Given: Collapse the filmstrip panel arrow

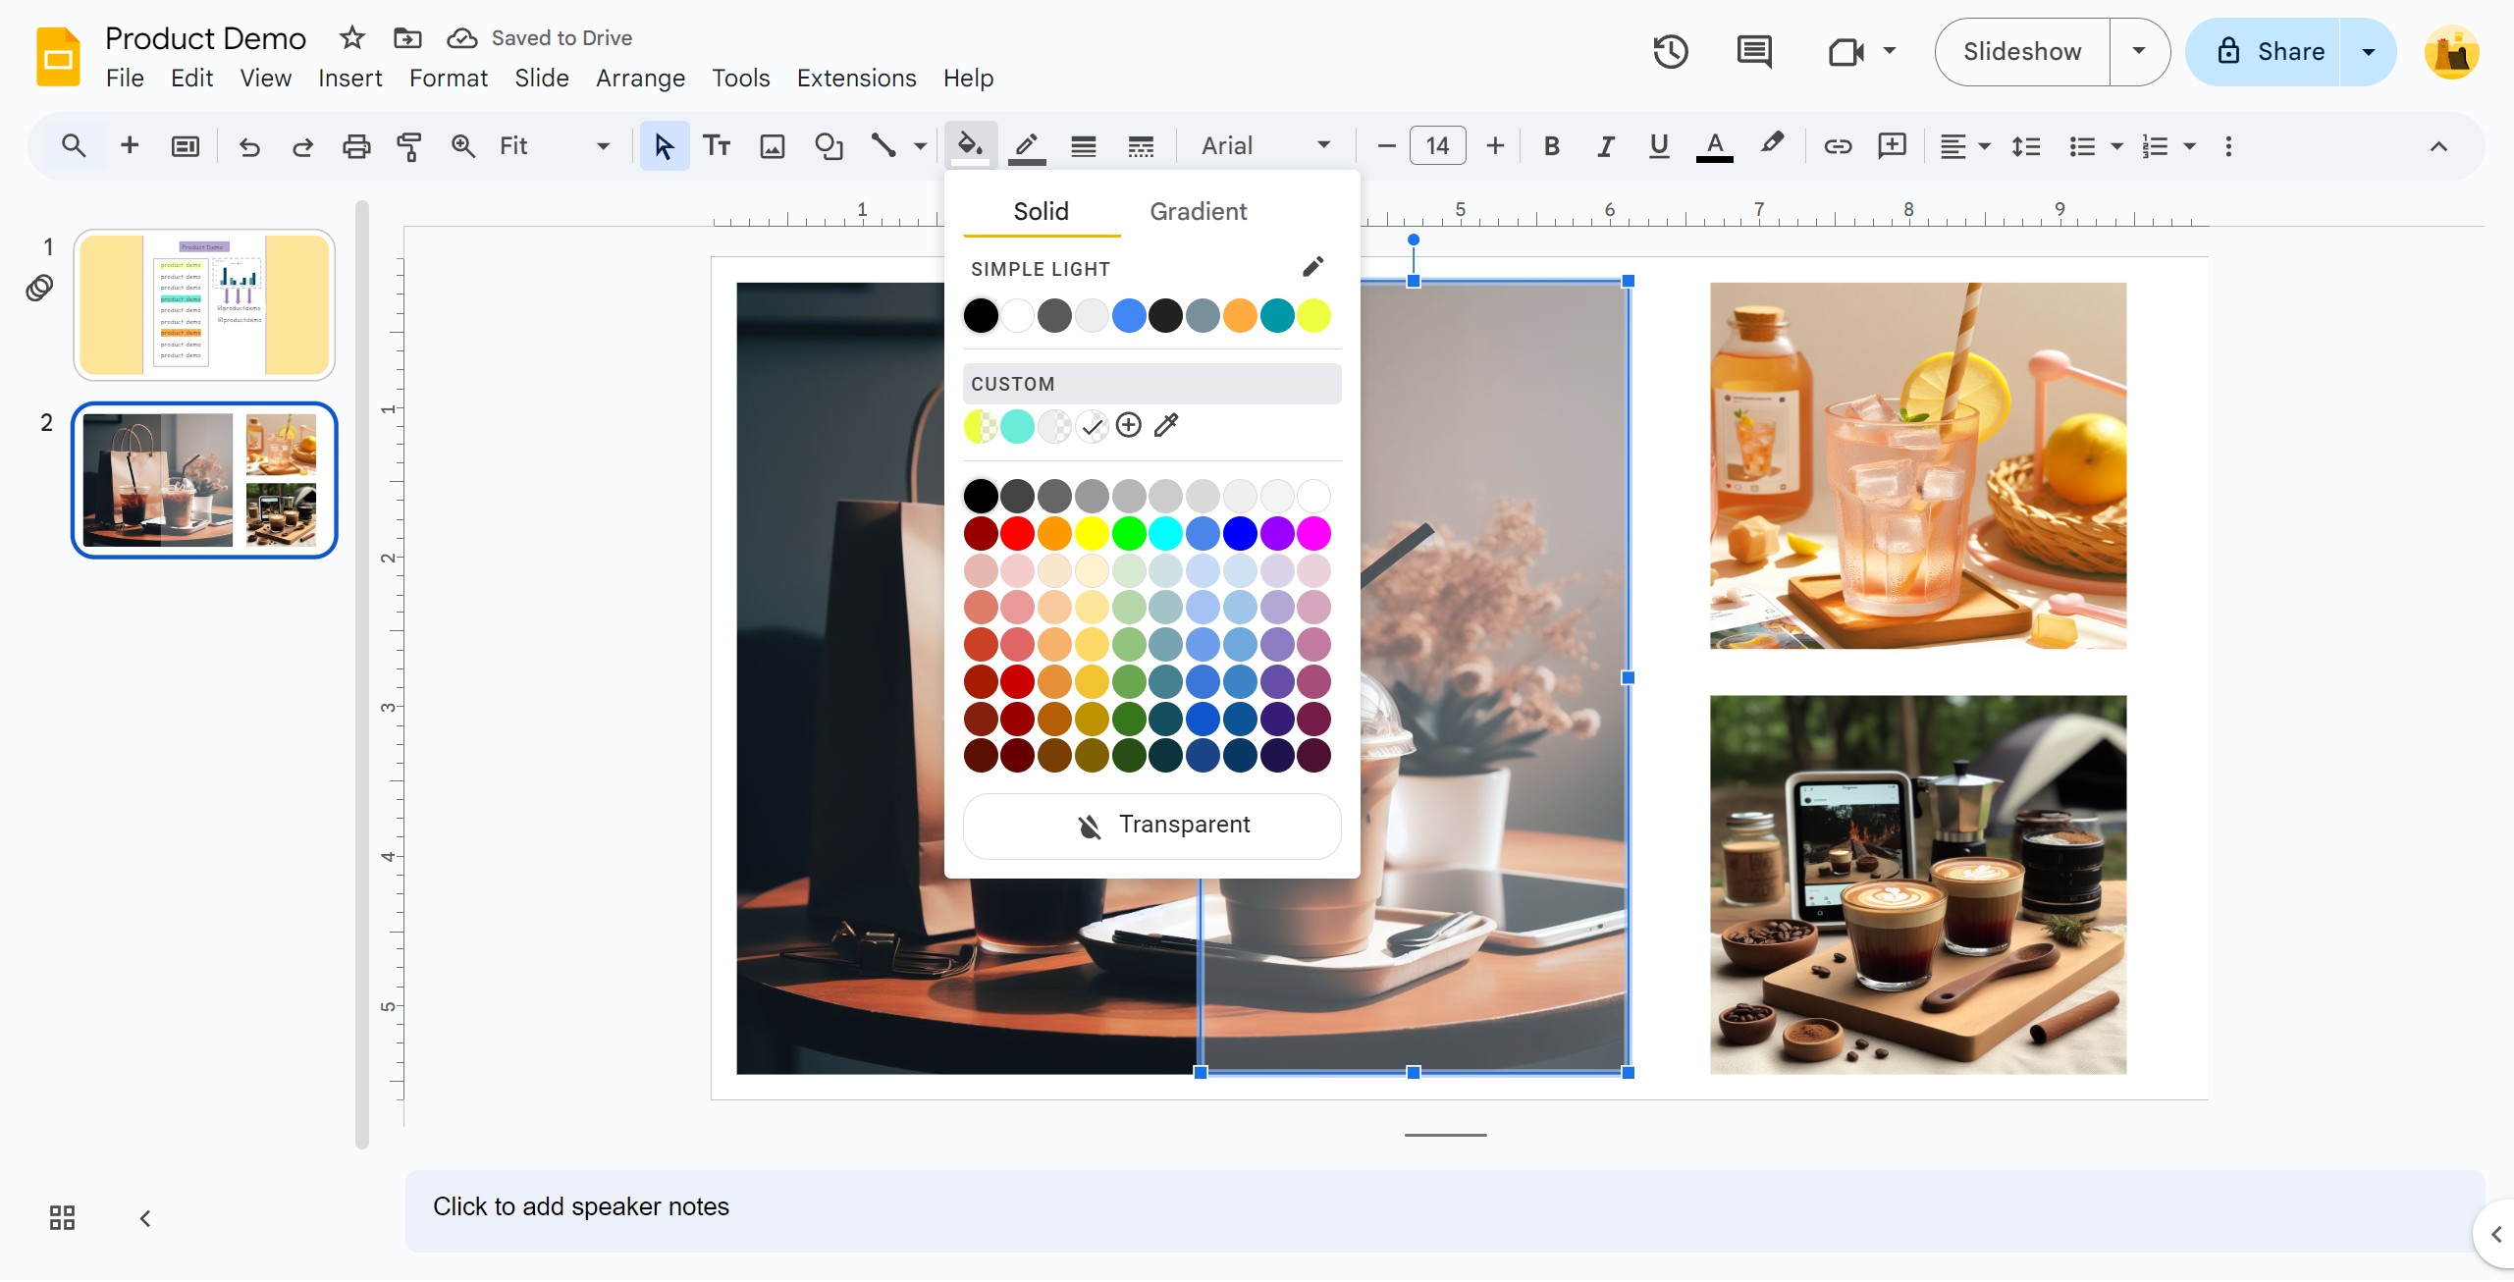Looking at the screenshot, I should tap(145, 1218).
